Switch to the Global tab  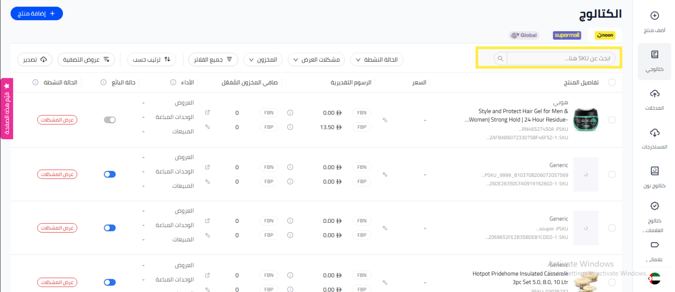(523, 35)
